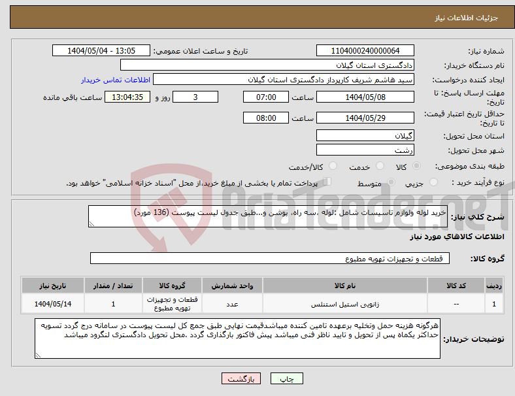Click the بازگشت back button
The image size is (515, 396).
(241, 378)
